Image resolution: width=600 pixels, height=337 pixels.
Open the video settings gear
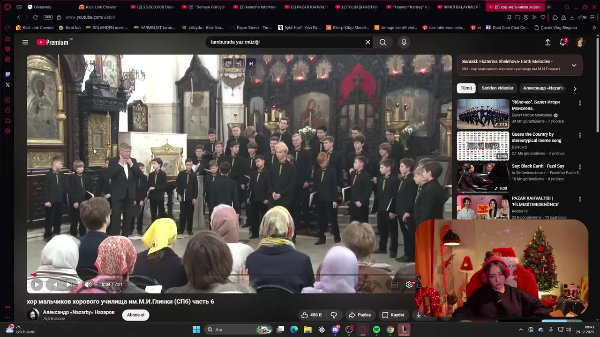409,285
